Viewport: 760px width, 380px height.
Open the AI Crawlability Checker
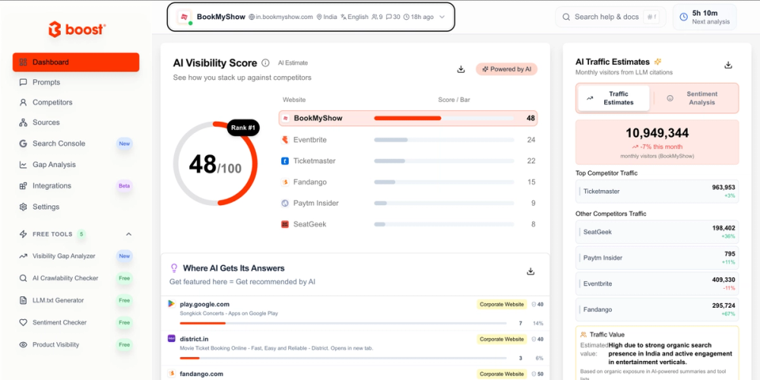(x=65, y=278)
